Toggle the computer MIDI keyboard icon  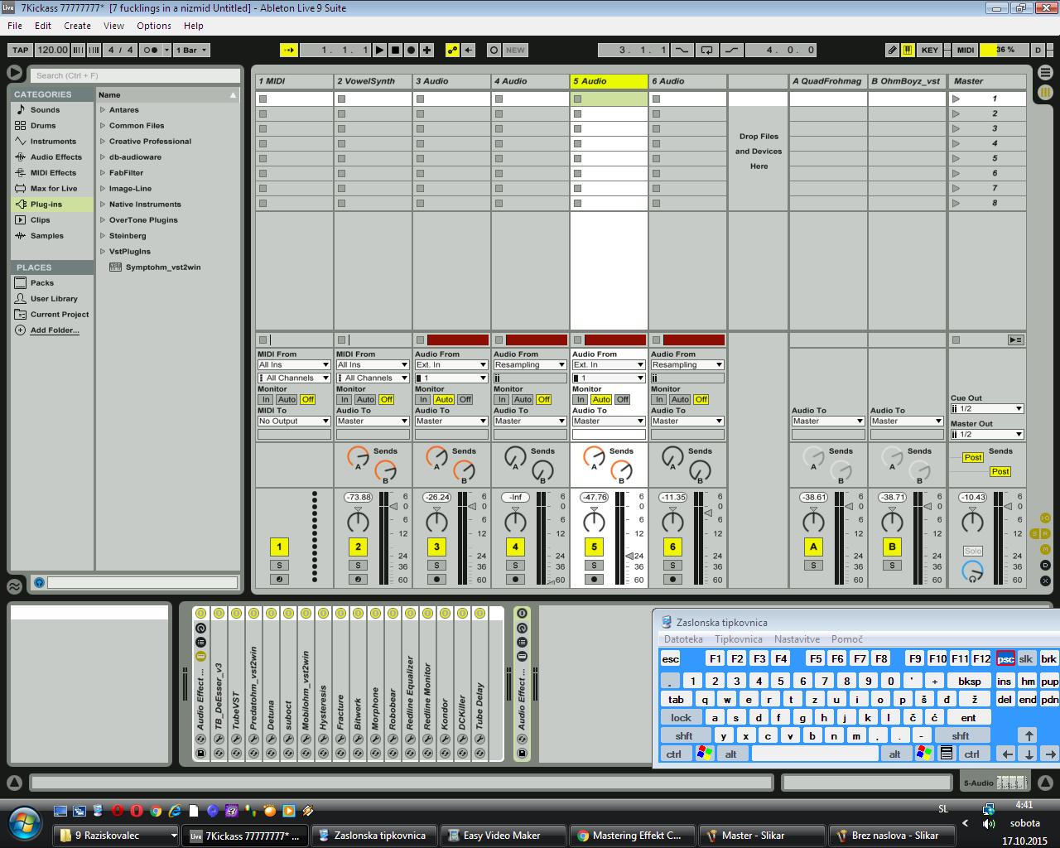tap(908, 50)
